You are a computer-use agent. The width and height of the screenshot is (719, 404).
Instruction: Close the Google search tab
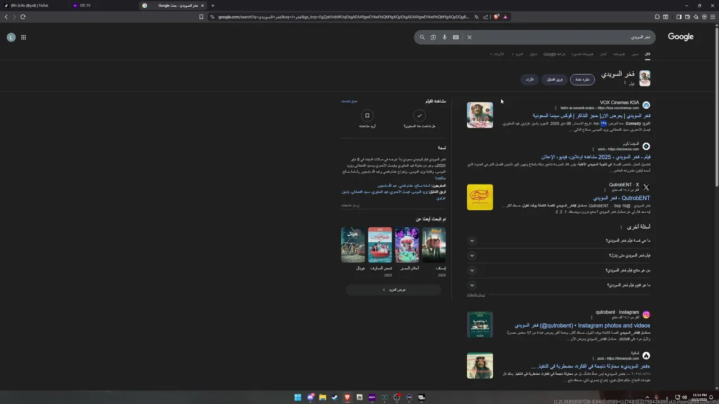[202, 6]
